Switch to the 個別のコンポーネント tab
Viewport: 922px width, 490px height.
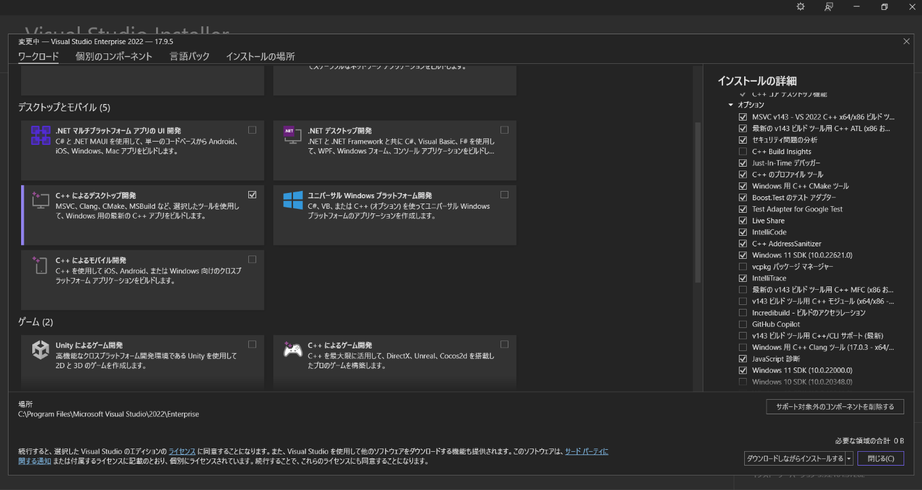pos(114,57)
